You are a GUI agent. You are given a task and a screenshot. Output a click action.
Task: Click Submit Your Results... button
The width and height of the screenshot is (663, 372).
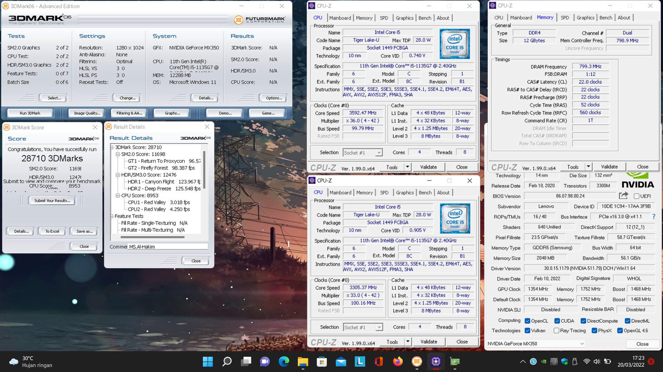52,200
